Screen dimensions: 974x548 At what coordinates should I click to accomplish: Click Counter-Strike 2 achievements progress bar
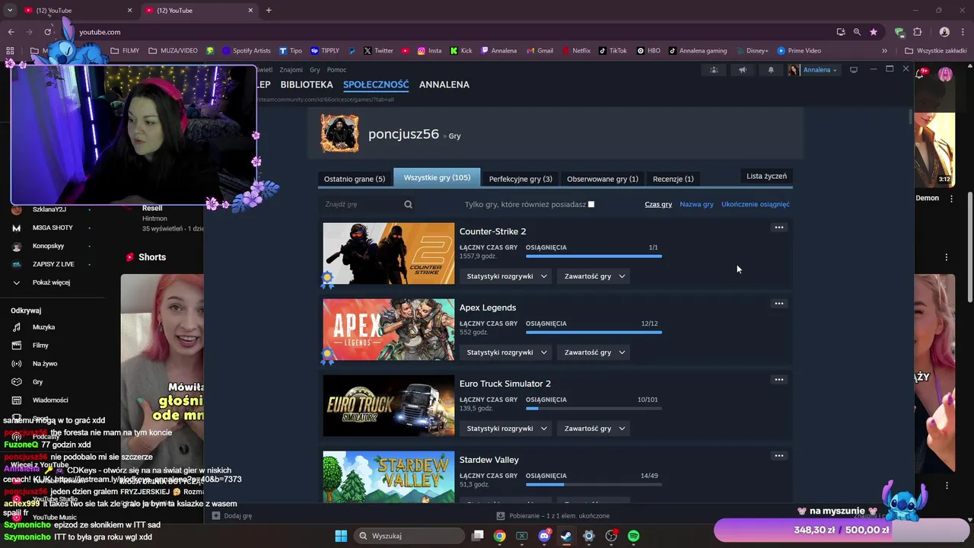pyautogui.click(x=594, y=256)
